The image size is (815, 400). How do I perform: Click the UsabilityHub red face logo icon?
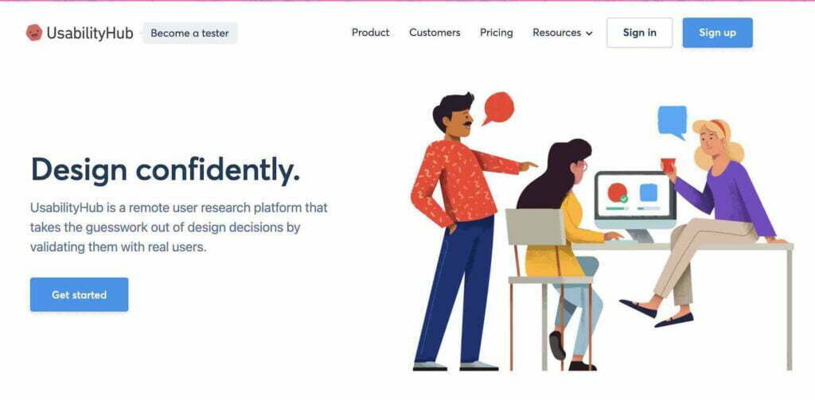pos(34,33)
